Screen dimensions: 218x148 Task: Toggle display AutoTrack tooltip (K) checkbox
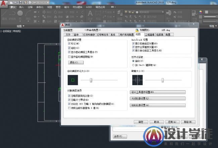(x=133, y=50)
